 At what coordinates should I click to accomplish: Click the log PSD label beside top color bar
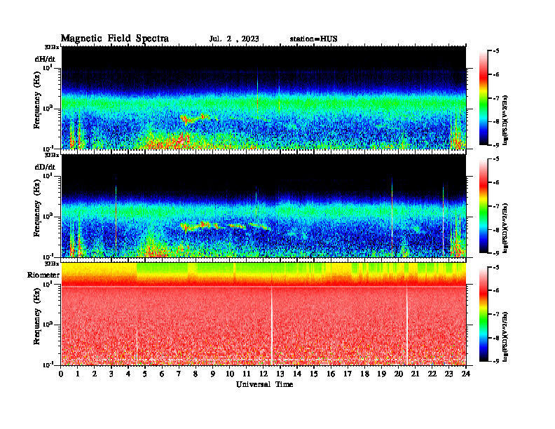point(506,120)
